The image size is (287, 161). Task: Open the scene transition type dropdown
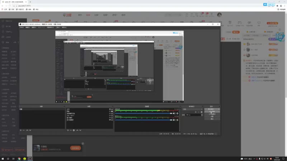pyautogui.click(x=193, y=109)
